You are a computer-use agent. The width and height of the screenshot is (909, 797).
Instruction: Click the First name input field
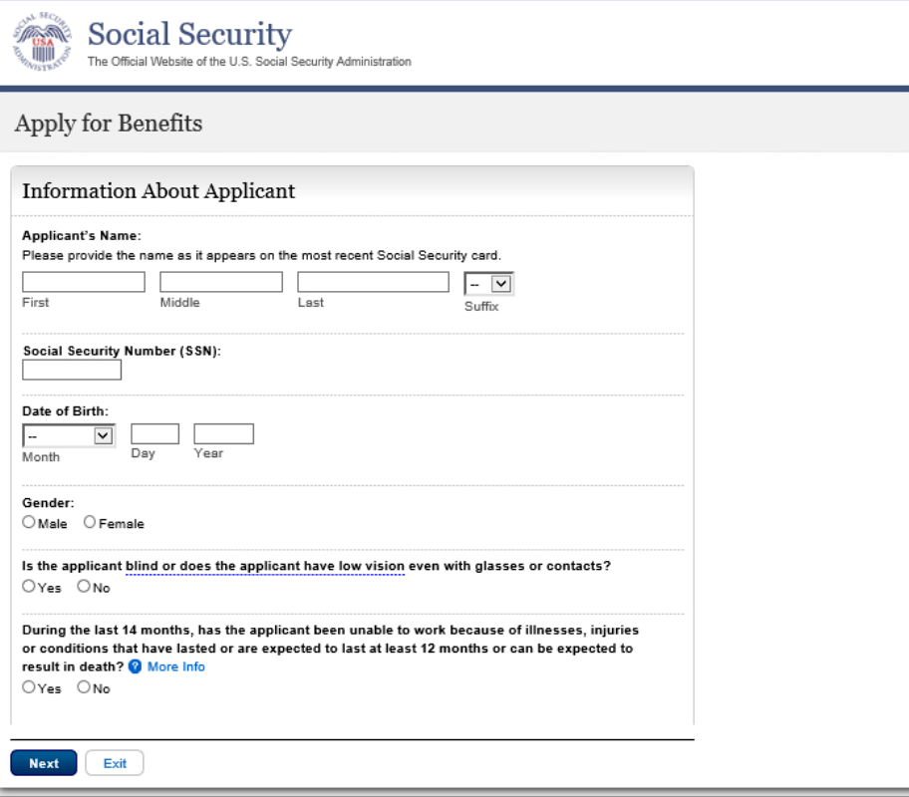point(83,281)
